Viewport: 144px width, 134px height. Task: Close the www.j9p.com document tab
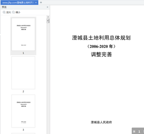tap(36, 3)
